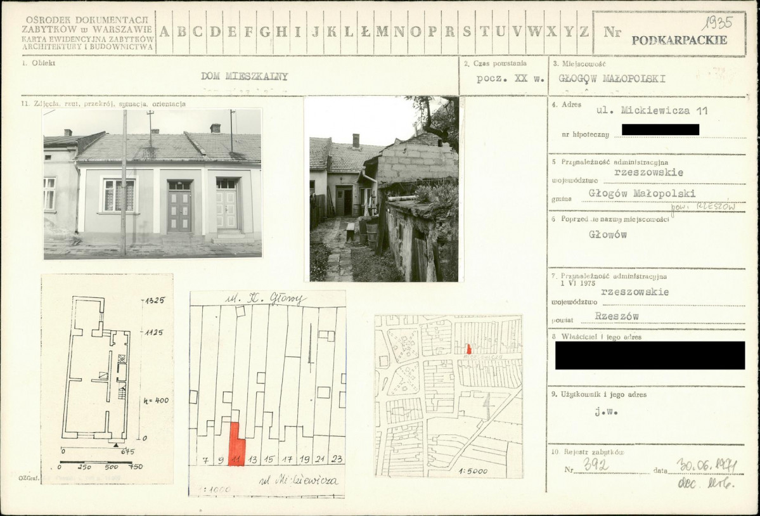Open the backyard courtyard photograph
The image size is (760, 516).
383,189
